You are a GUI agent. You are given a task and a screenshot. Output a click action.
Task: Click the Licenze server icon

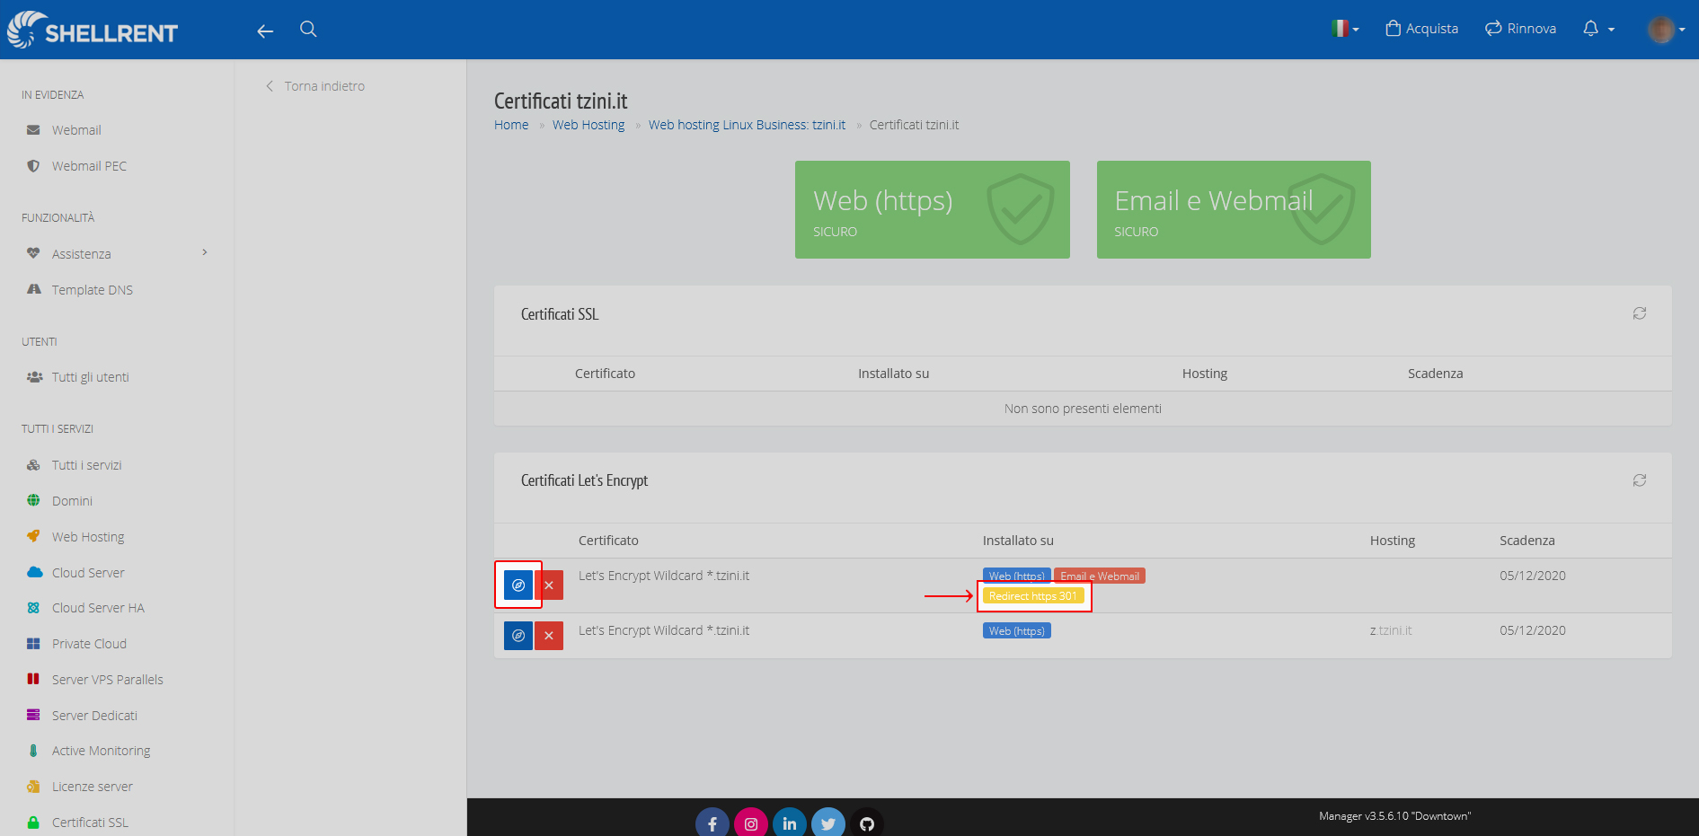click(x=33, y=787)
